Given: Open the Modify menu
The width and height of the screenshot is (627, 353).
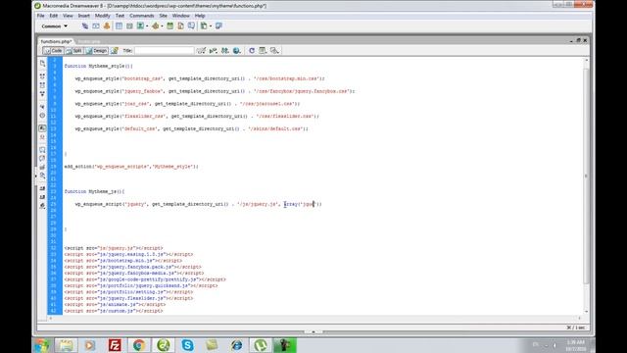Looking at the screenshot, I should pyautogui.click(x=102, y=16).
